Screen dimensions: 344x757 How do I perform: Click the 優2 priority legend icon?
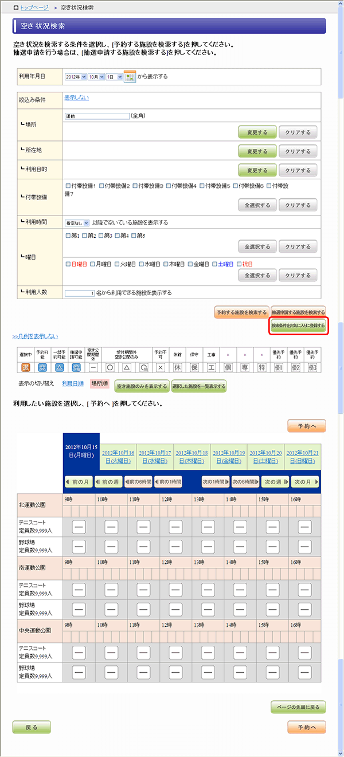coord(295,367)
